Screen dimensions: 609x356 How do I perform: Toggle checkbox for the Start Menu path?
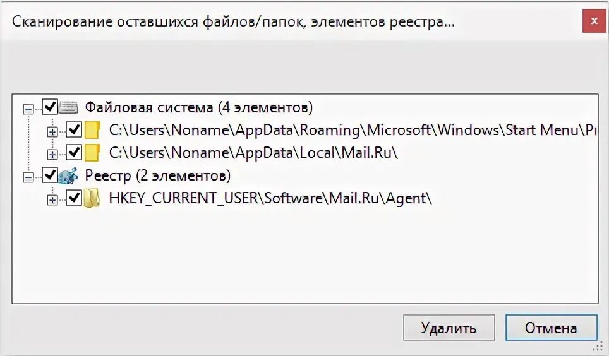coord(74,129)
